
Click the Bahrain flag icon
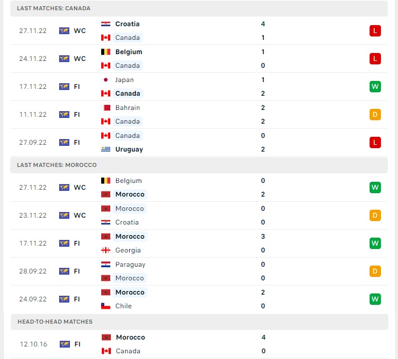pos(106,108)
